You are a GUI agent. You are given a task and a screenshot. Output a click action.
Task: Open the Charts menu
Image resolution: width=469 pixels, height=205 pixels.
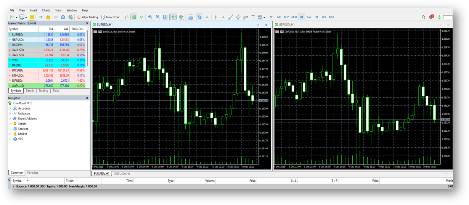coord(46,10)
